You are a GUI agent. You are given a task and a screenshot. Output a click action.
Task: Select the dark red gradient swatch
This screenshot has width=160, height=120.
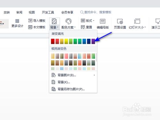pyautogui.click(x=53, y=41)
